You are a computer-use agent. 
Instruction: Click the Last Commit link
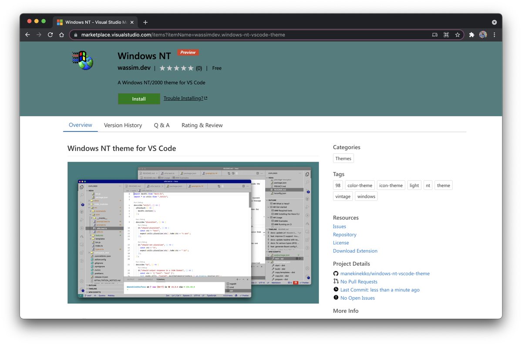(x=380, y=290)
